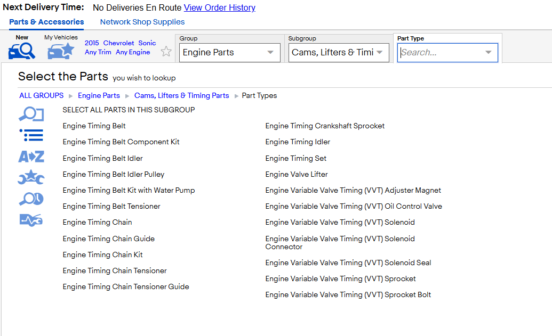Select Engine Timing Belt Idler Pulley
This screenshot has width=552, height=336.
click(114, 174)
